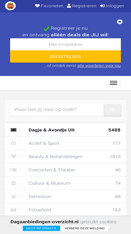Follow the 'alle voordelen voor jou' link

click(x=99, y=66)
